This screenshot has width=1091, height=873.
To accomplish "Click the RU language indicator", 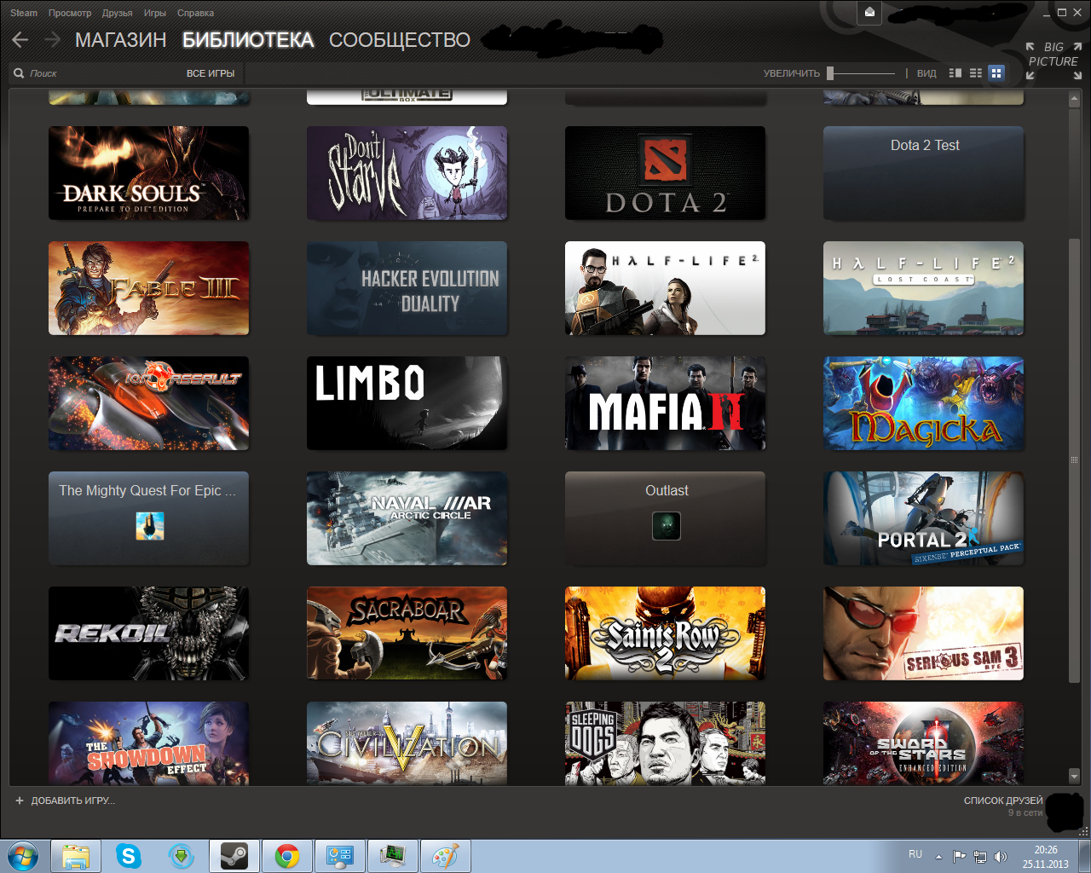I will coord(915,854).
